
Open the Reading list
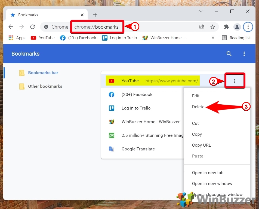click(236, 38)
